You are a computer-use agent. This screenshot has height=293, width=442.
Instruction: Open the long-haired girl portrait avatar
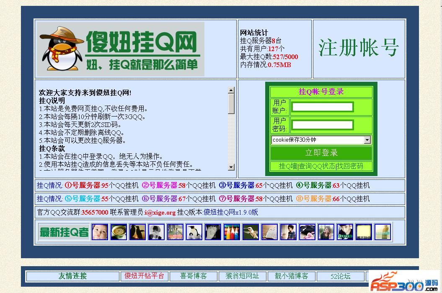pos(326,232)
